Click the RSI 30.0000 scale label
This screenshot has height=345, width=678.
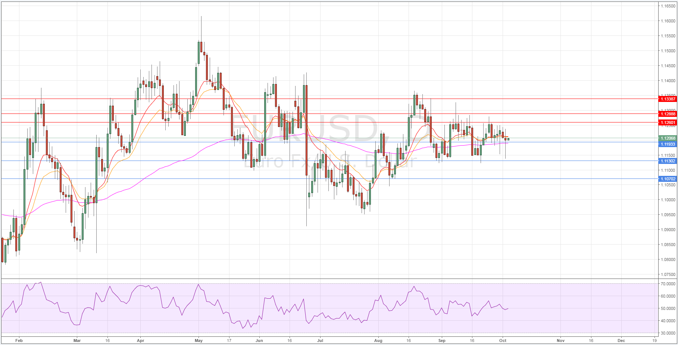point(668,333)
